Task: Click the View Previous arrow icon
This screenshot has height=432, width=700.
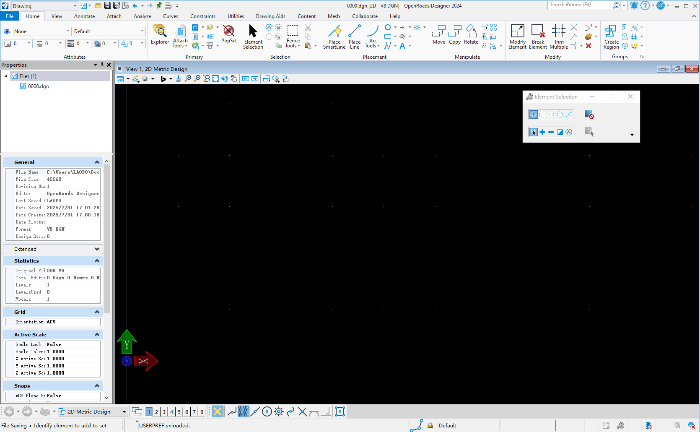Action: (246, 79)
